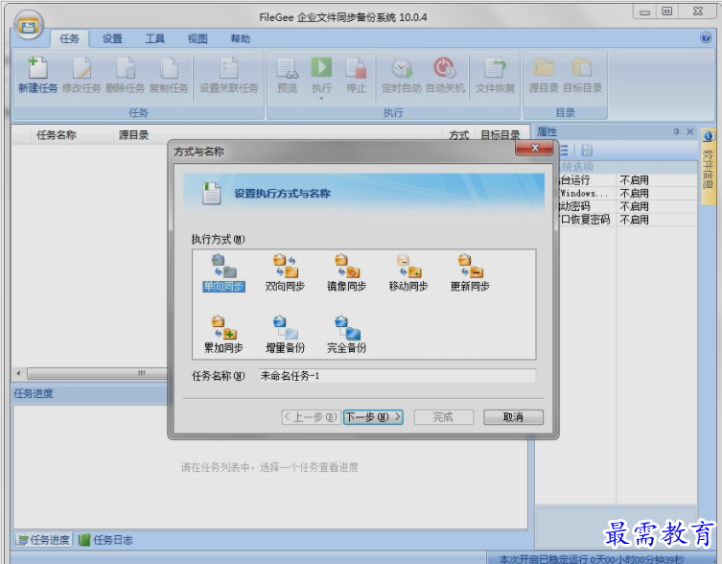Click the 目标目录 column header
The image size is (722, 564).
(501, 135)
